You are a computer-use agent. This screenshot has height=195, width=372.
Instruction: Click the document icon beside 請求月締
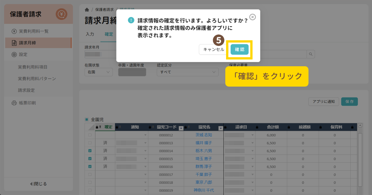point(14,43)
